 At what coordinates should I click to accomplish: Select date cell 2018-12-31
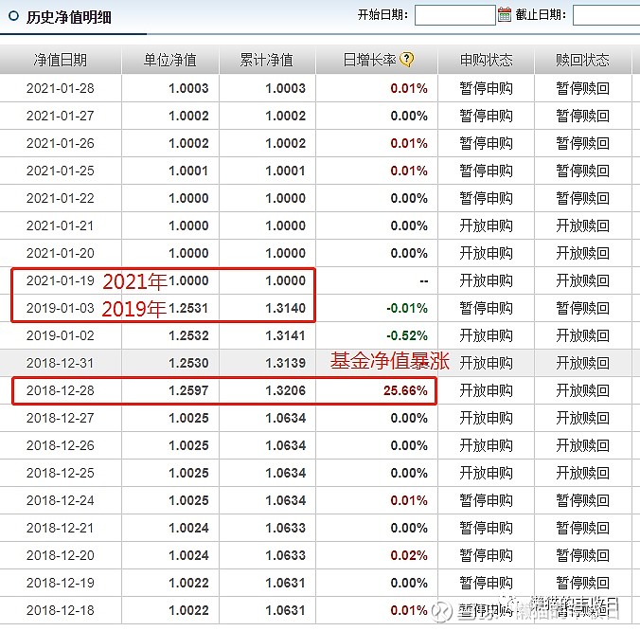61,363
